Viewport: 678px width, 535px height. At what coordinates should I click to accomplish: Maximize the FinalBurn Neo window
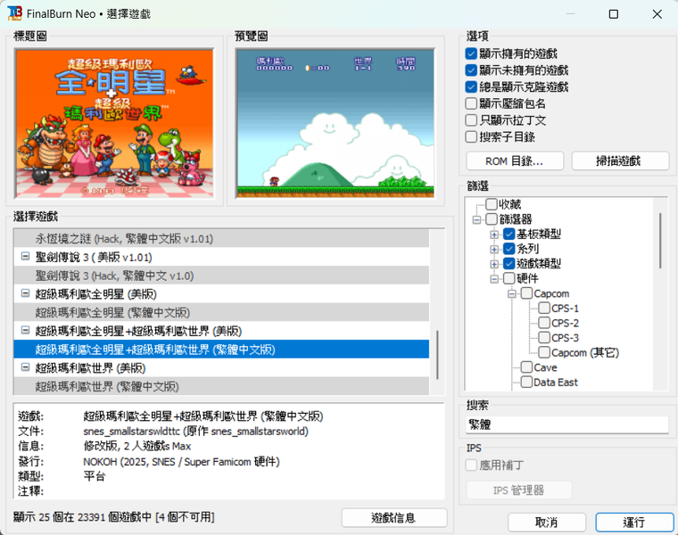613,14
